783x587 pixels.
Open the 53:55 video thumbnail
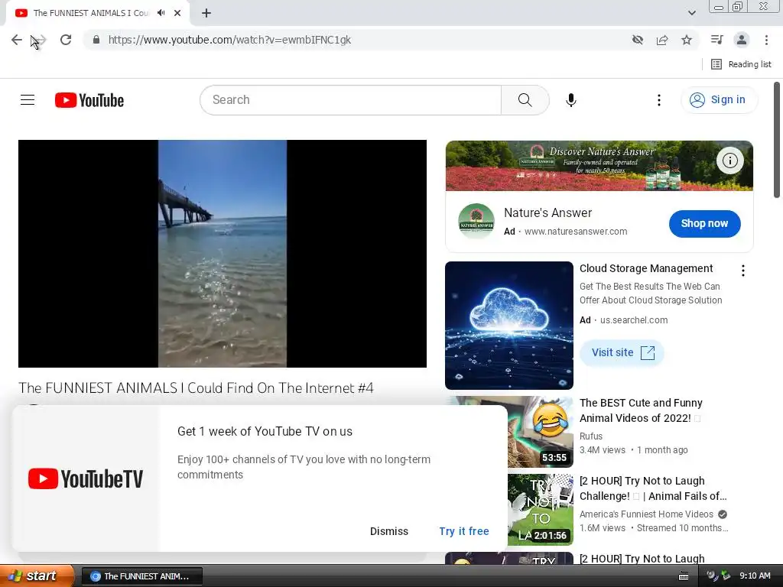[x=541, y=432]
